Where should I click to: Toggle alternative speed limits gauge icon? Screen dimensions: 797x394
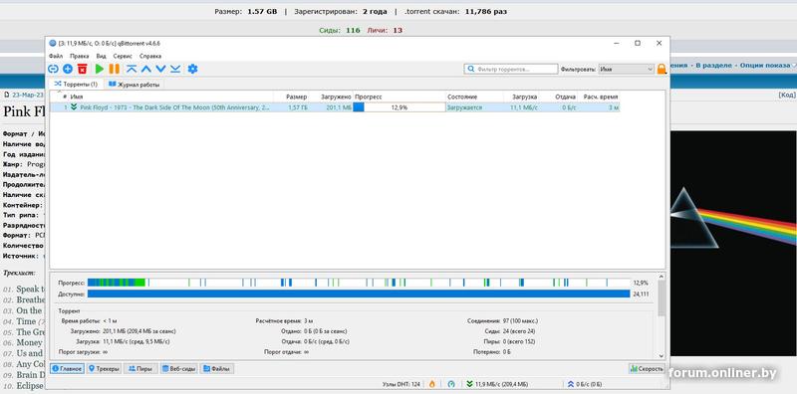pos(451,384)
